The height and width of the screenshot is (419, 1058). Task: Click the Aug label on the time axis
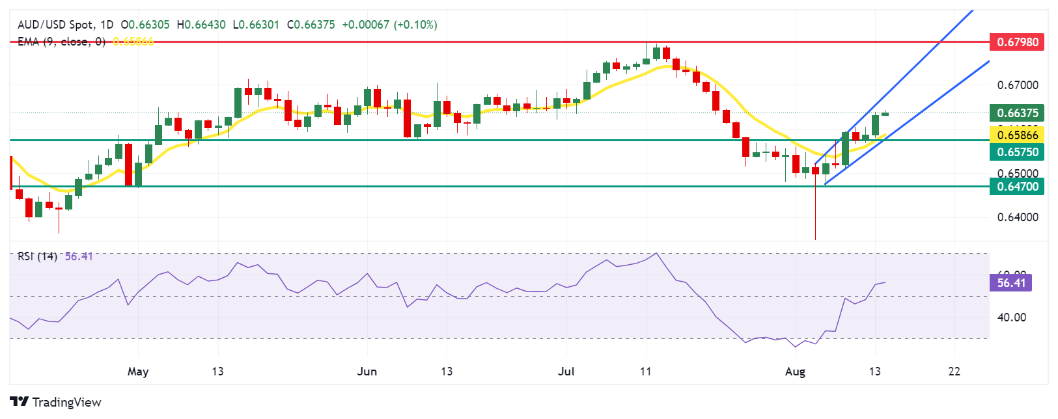click(795, 372)
